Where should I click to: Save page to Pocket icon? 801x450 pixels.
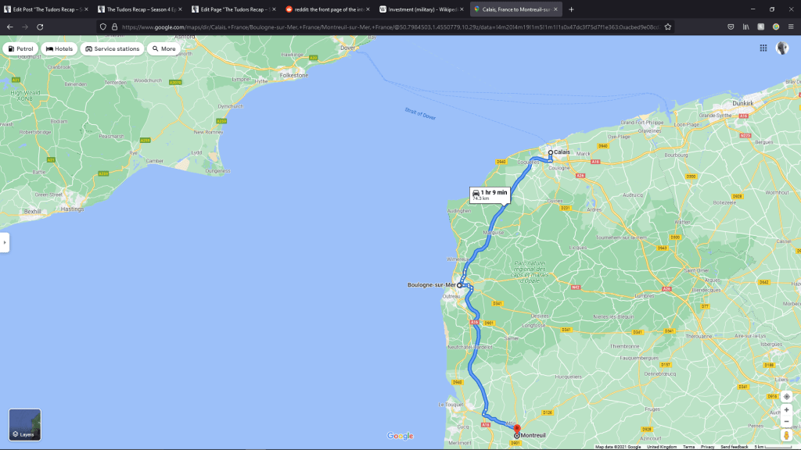[x=731, y=27]
